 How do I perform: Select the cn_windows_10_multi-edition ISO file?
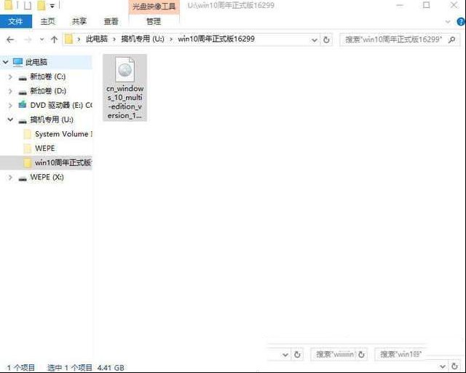(x=125, y=87)
